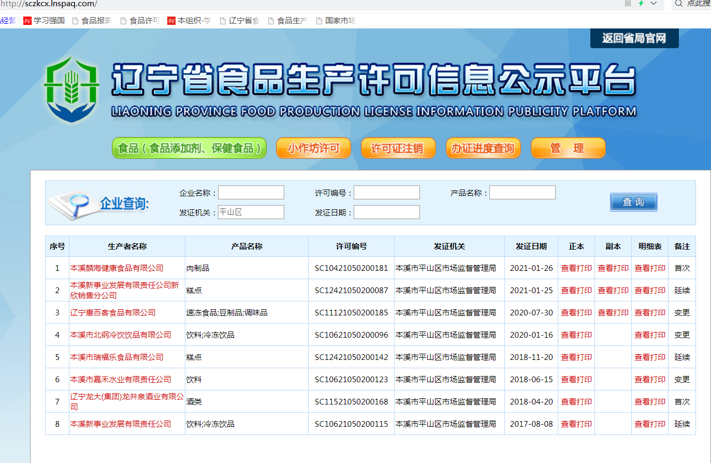This screenshot has width=711, height=463.
Task: Open company link 本溪麟海健康食品有限公司
Action: (117, 268)
